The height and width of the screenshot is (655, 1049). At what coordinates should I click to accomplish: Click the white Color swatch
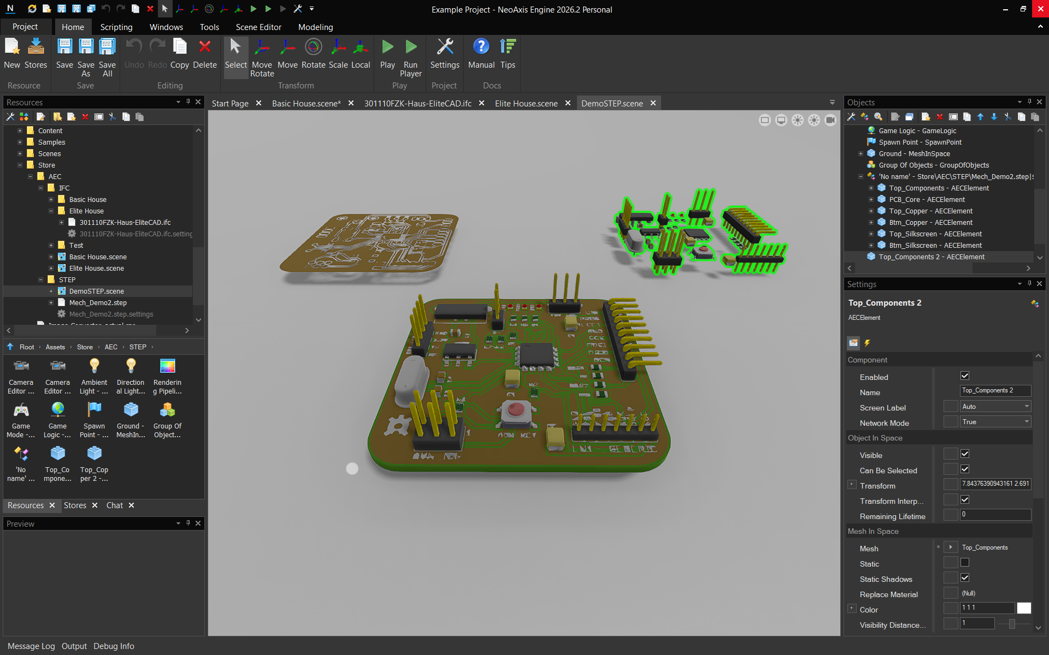(1024, 608)
